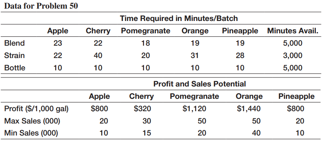Select the Blend row label

point(15,43)
